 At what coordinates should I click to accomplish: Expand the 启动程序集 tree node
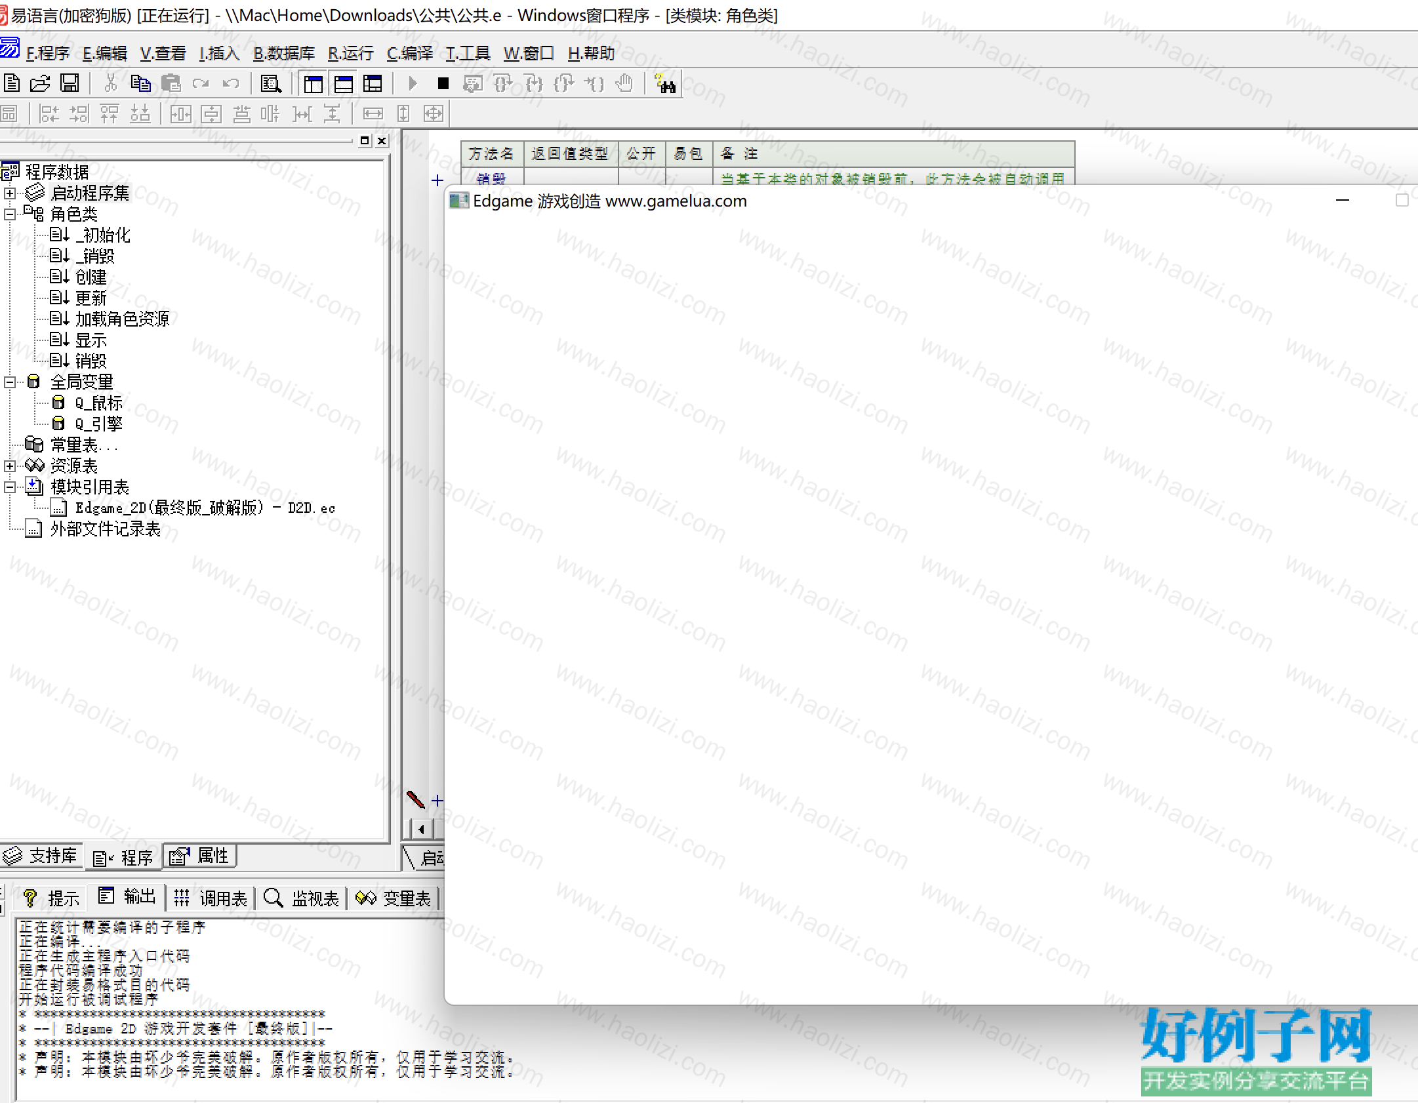9,193
